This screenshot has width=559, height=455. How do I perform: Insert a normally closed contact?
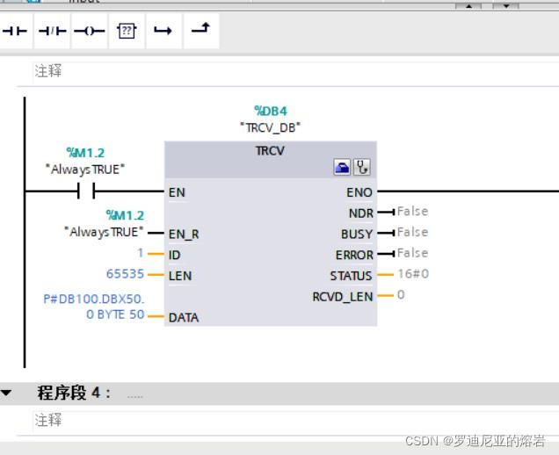(52, 31)
